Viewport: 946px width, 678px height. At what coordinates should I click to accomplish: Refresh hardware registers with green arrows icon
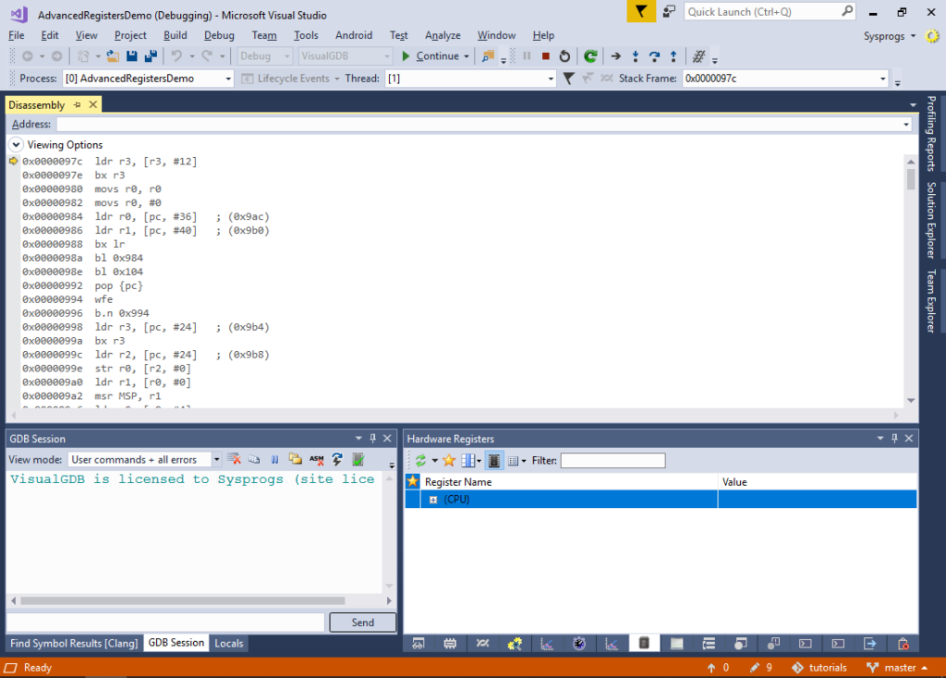pyautogui.click(x=420, y=461)
